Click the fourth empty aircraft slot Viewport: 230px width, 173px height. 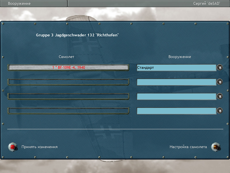(x=68, y=111)
